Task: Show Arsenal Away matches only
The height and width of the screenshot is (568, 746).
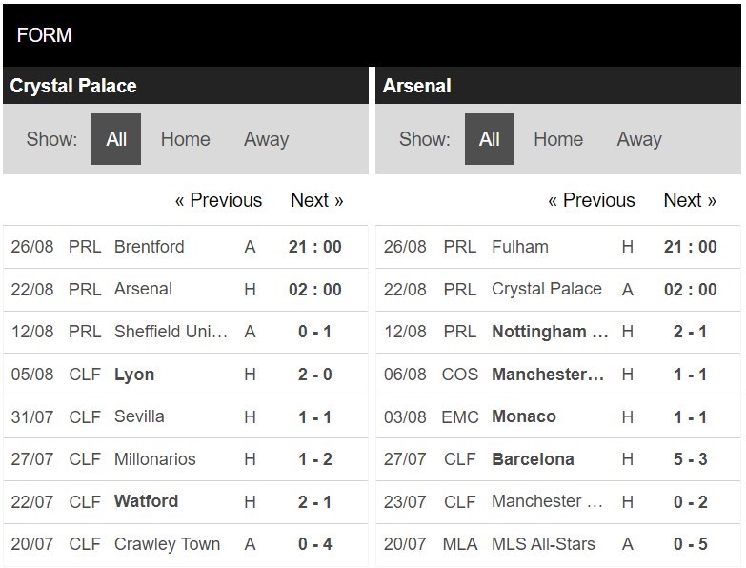Action: pyautogui.click(x=639, y=139)
